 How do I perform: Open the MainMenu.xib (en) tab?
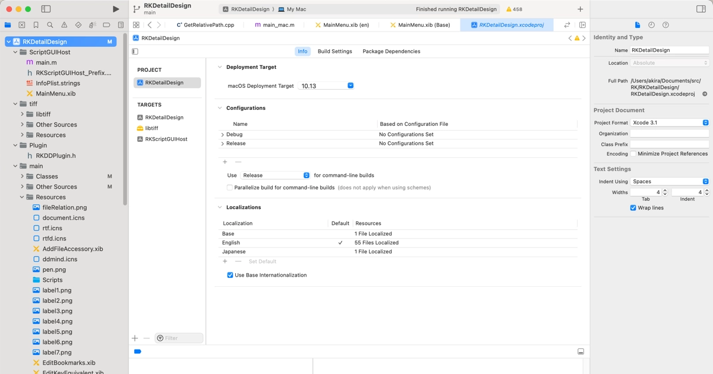click(x=342, y=25)
